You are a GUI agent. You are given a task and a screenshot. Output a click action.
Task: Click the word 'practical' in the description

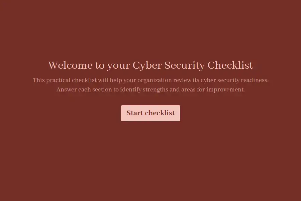coord(58,80)
